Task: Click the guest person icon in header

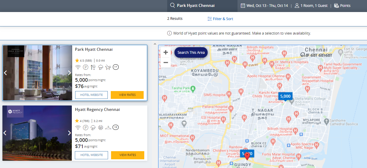Action: [x=297, y=5]
